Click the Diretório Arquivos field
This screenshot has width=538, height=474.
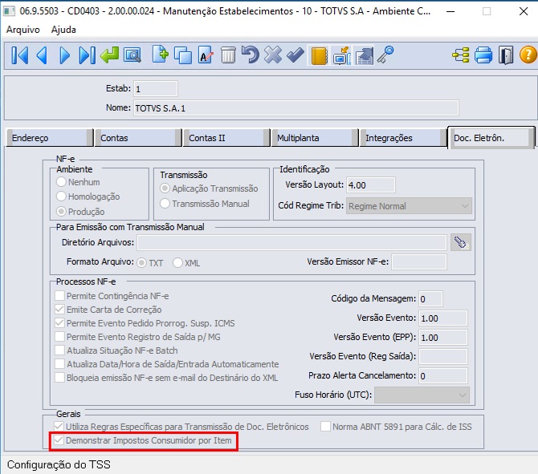pyautogui.click(x=292, y=243)
